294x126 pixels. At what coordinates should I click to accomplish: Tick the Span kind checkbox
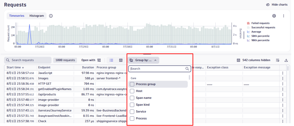click(132, 105)
